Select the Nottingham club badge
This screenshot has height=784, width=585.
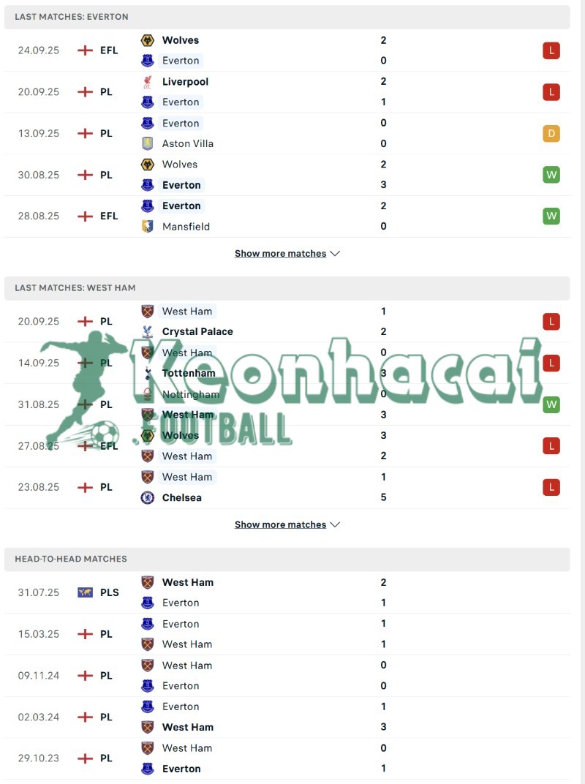[148, 393]
